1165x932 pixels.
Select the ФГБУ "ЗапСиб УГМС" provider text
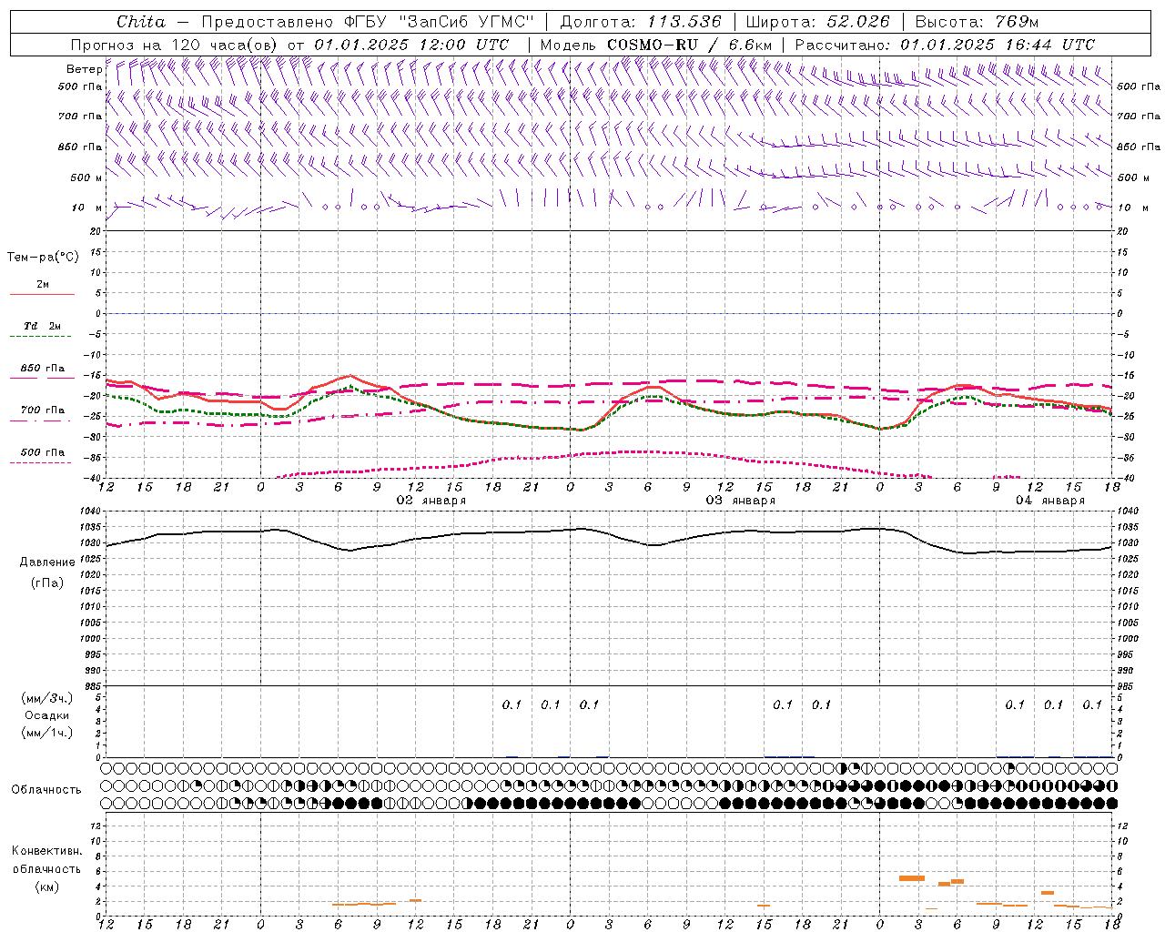(x=440, y=22)
